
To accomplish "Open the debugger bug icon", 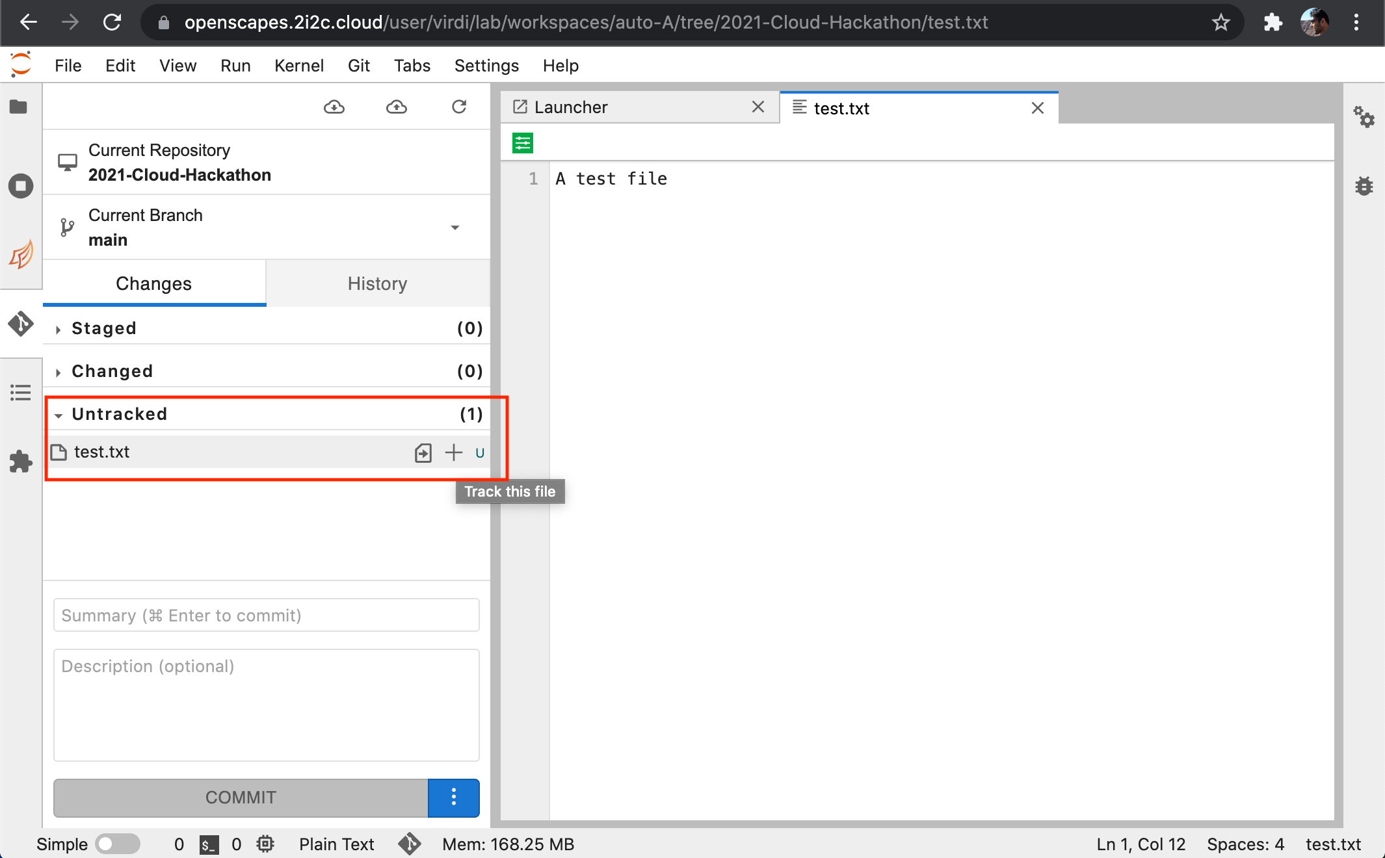I will pos(1364,187).
